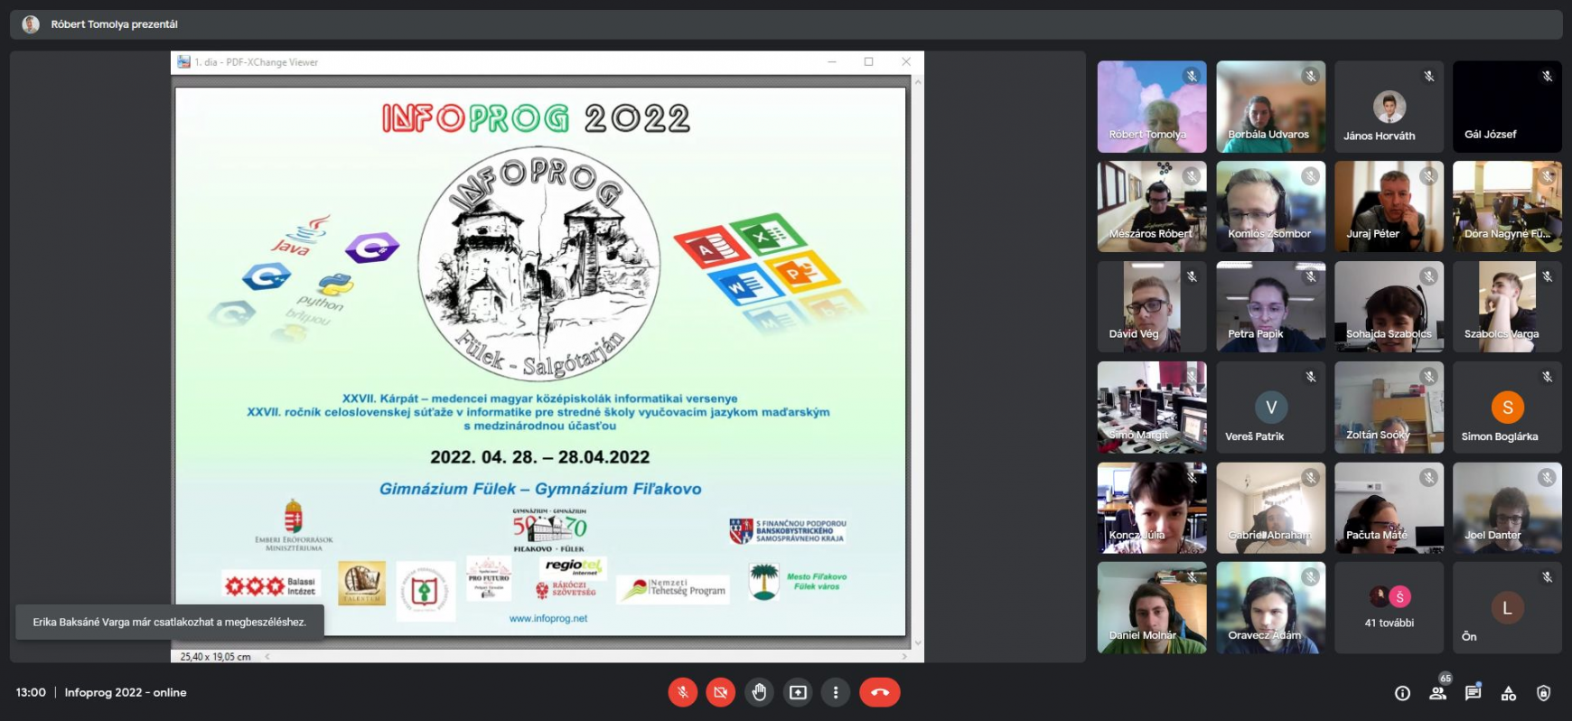
Task: Turn on the camera in the call bar
Action: (720, 692)
